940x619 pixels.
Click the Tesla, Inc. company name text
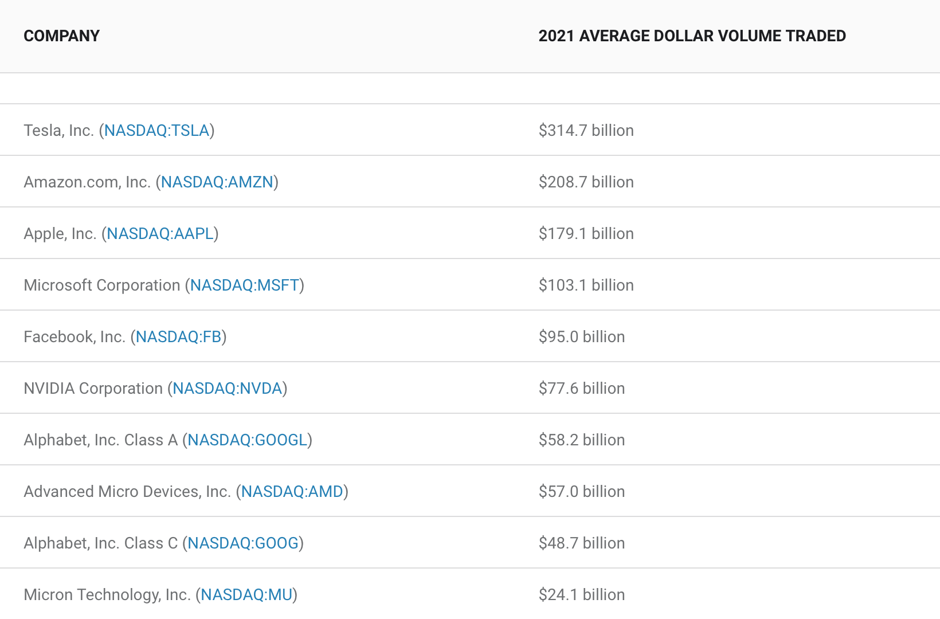click(59, 131)
